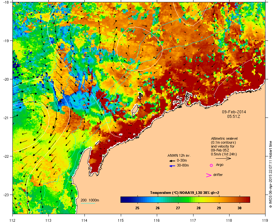Click the green colorbar section above 27

[178, 199]
